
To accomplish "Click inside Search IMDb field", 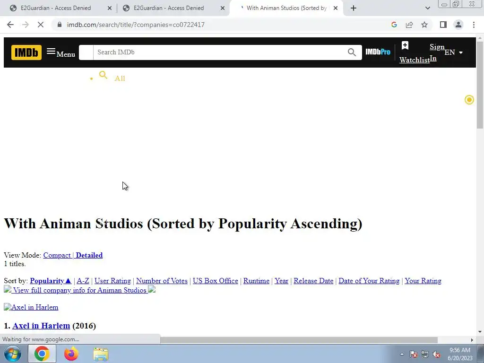I will [x=220, y=52].
